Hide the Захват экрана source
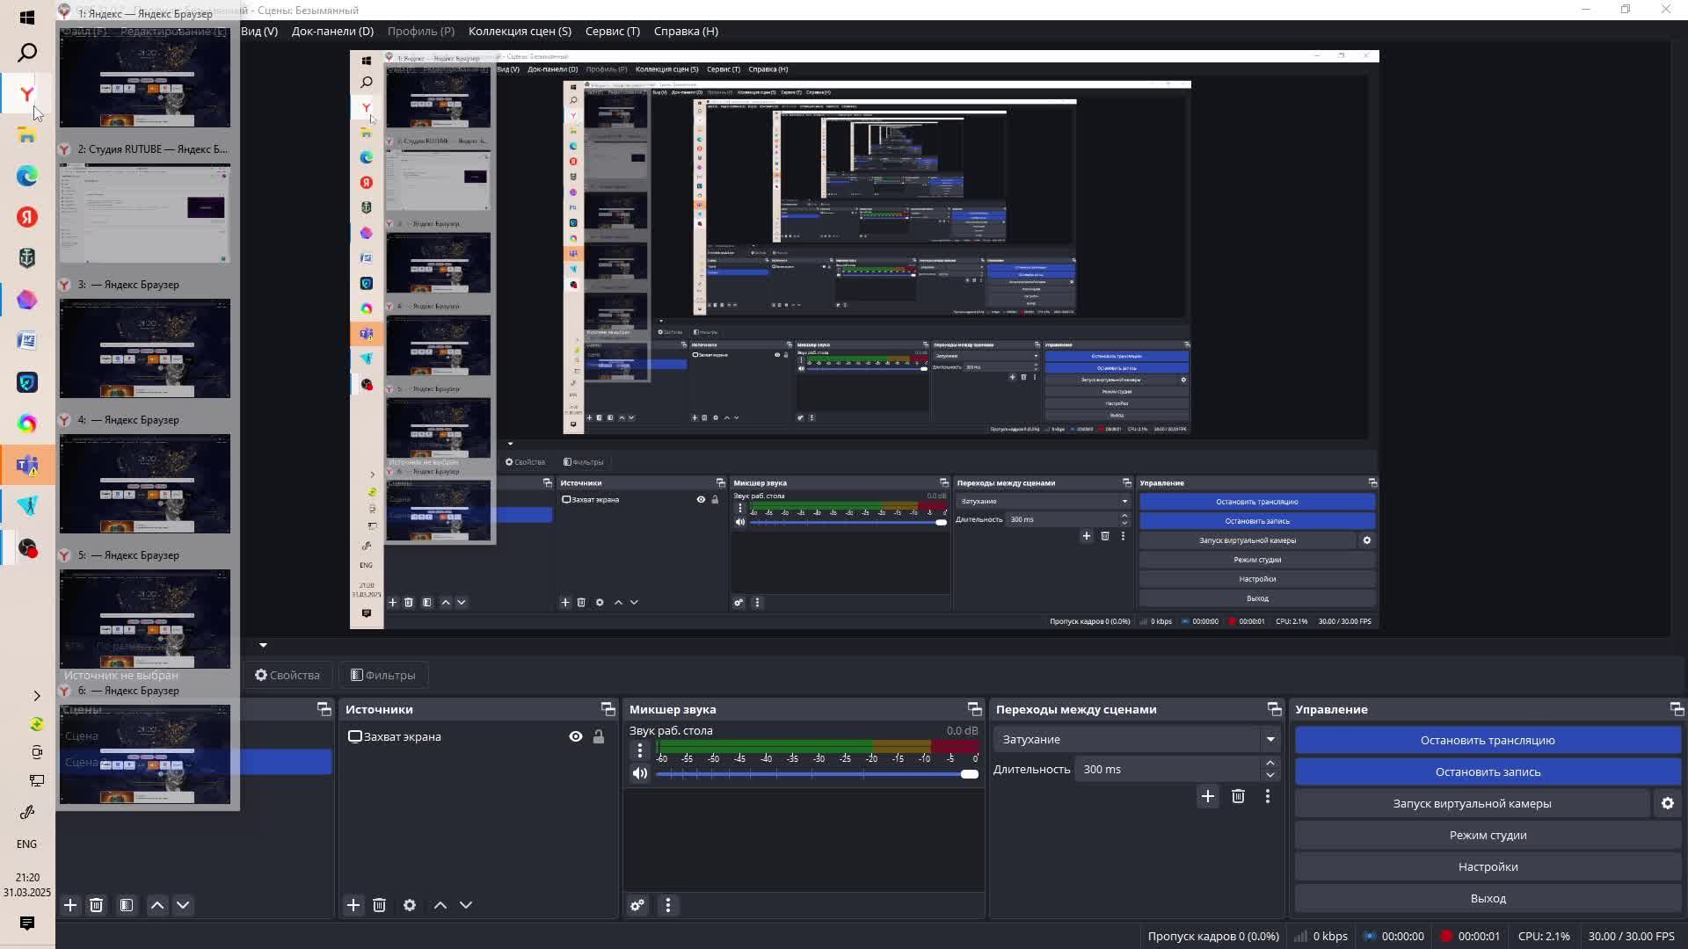 click(x=576, y=736)
